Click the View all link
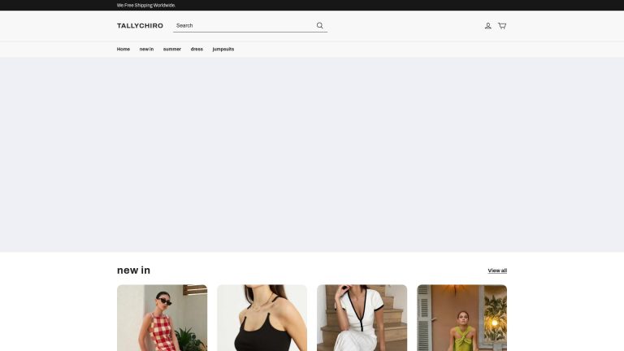Image resolution: width=624 pixels, height=351 pixels. pyautogui.click(x=497, y=271)
